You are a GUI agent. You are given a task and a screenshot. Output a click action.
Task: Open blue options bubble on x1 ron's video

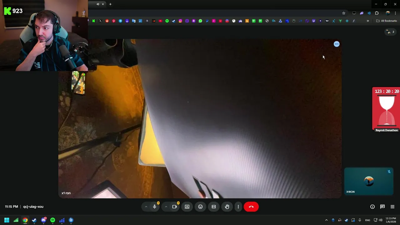pos(337,44)
